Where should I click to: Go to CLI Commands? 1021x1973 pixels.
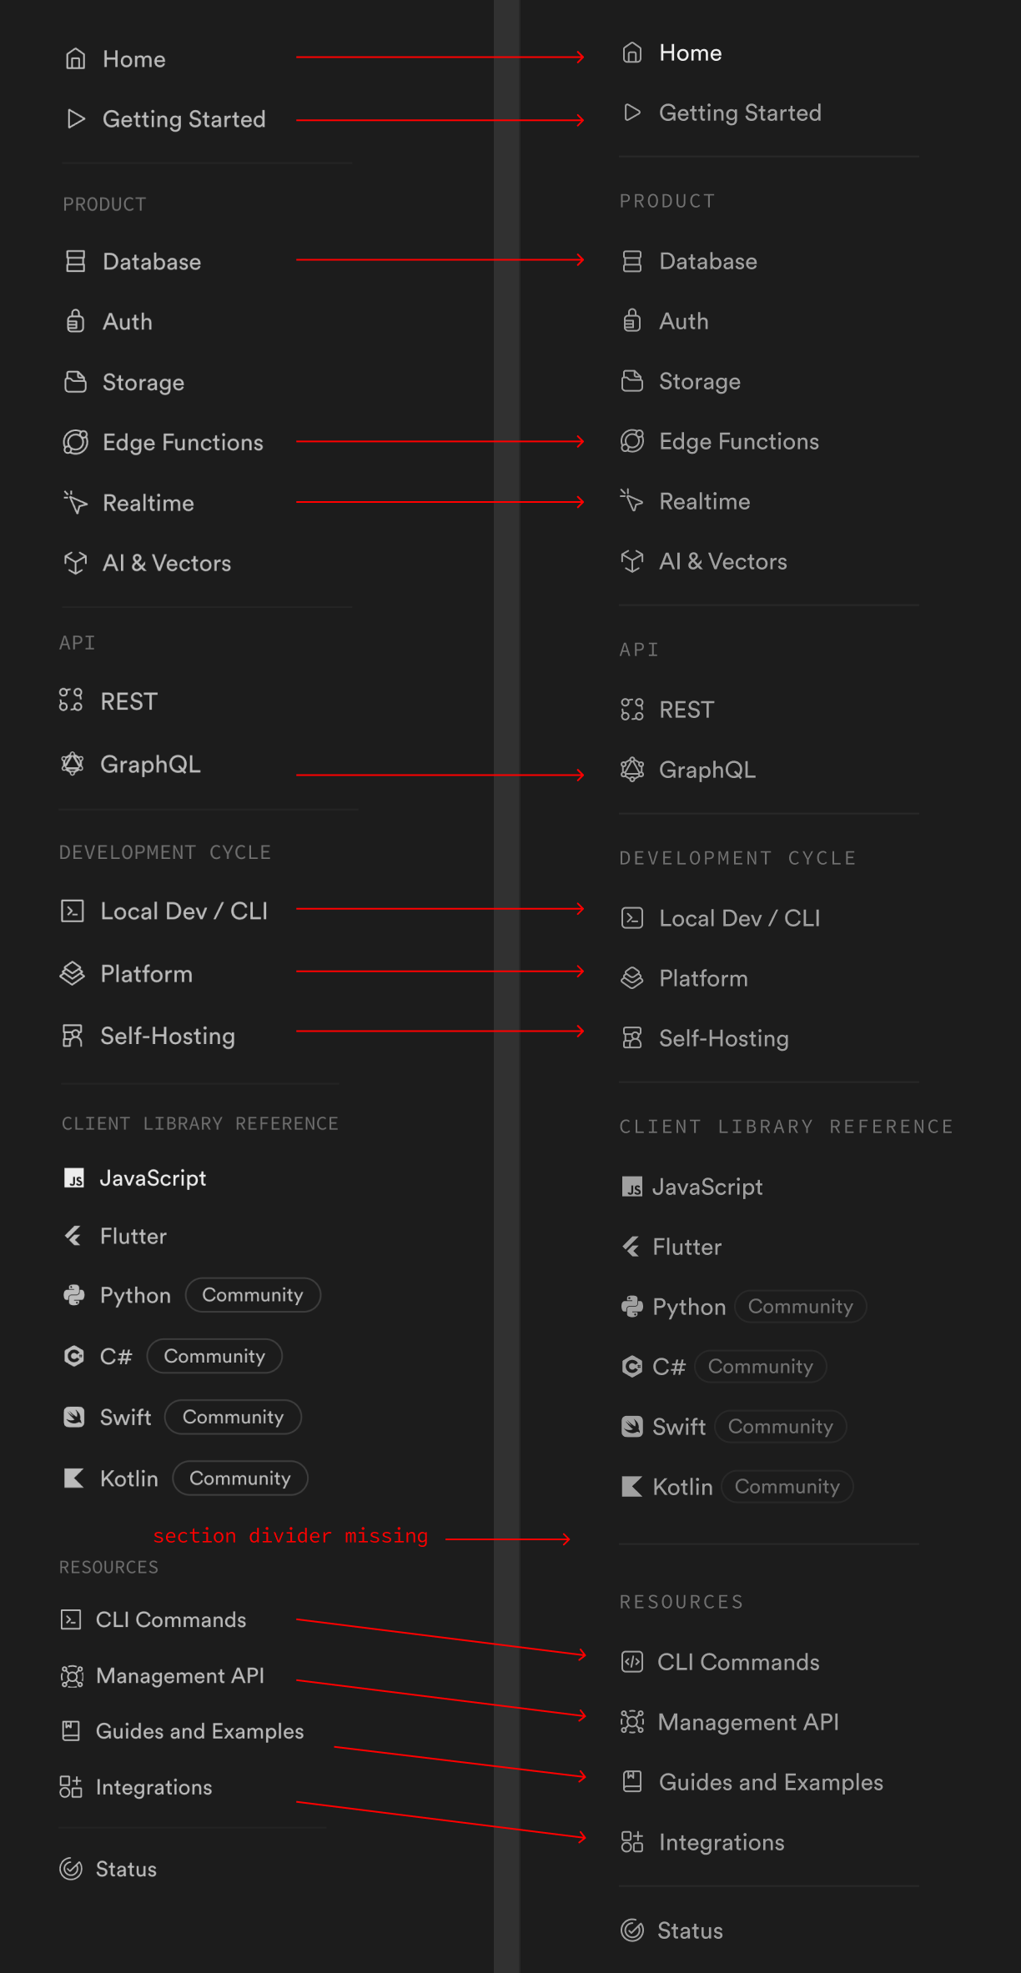tap(171, 1619)
